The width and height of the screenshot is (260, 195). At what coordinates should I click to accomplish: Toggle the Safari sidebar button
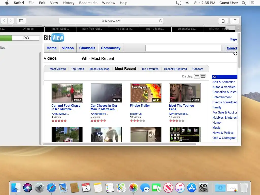pos(21,21)
